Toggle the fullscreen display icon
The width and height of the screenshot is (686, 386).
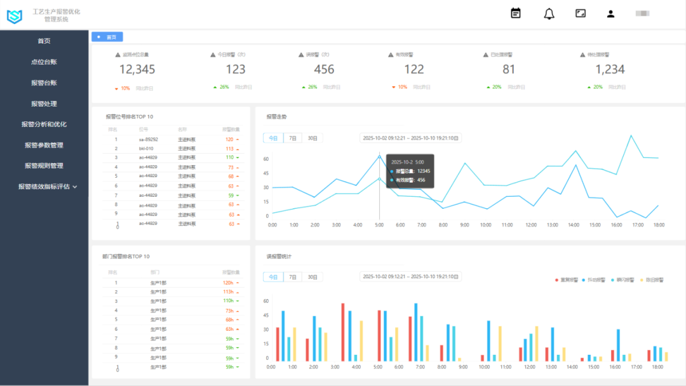(581, 13)
